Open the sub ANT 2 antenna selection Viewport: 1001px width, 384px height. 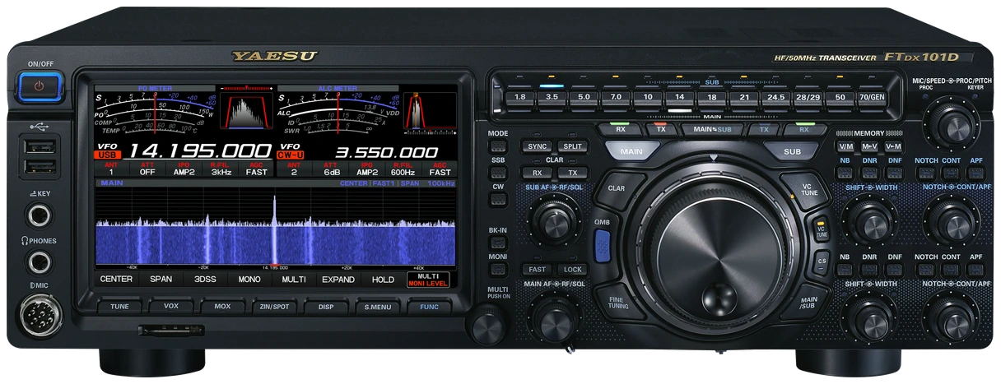[294, 169]
